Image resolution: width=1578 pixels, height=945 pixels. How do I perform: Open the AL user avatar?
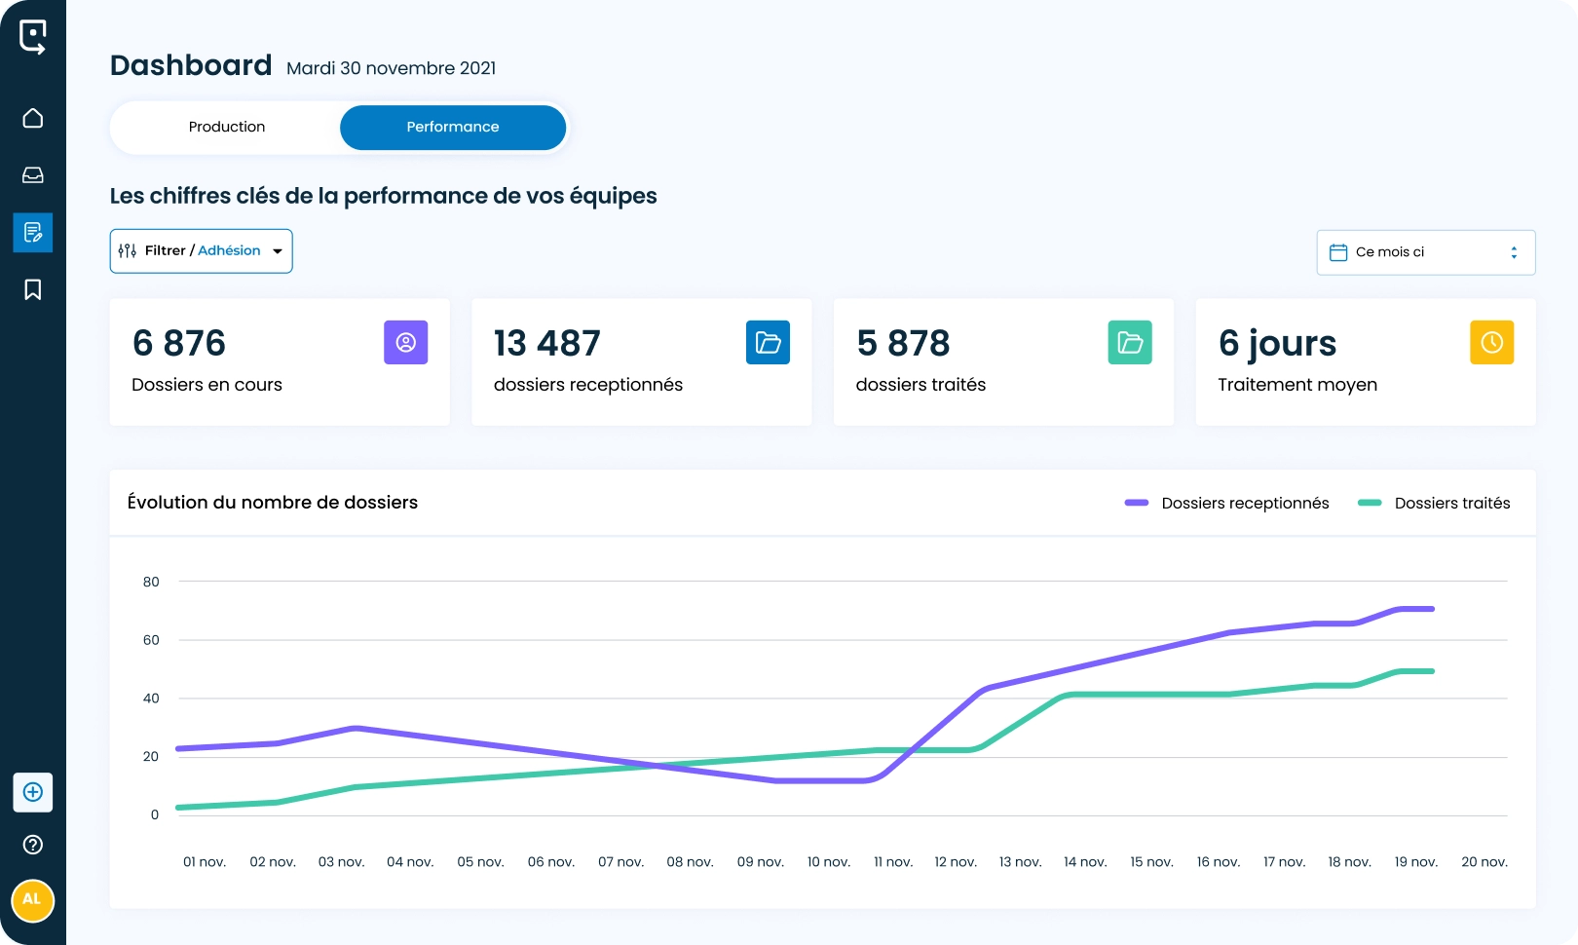tap(32, 899)
